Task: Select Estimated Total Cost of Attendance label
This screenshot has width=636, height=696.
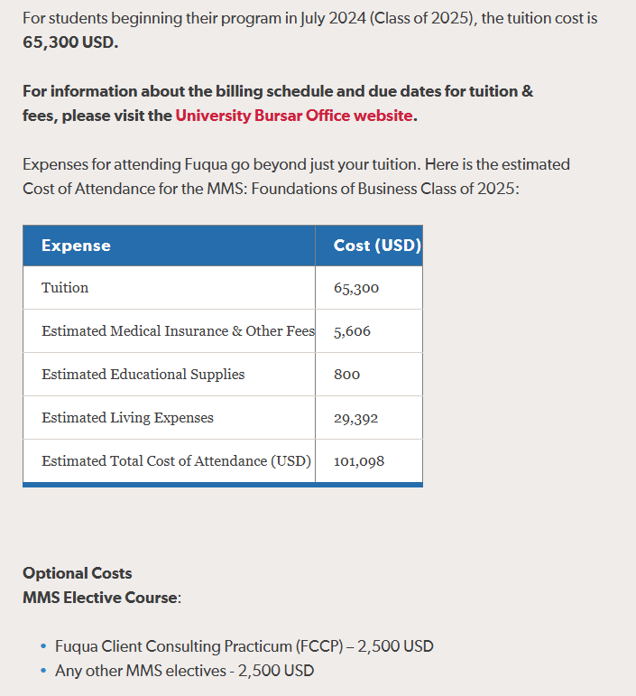Action: click(x=176, y=460)
